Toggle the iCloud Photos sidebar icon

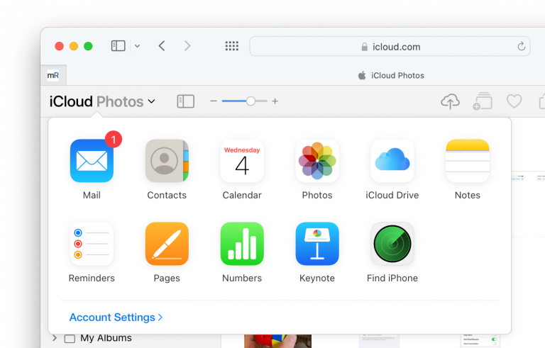coord(186,101)
